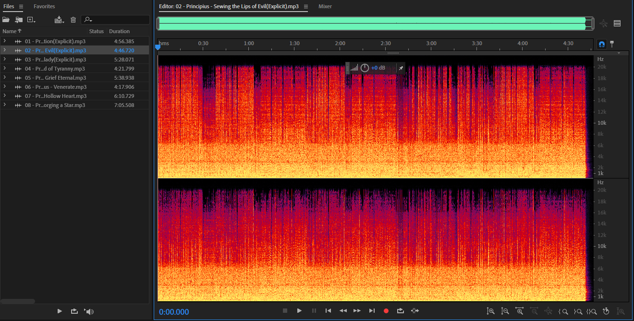Click the Import File icon
The width and height of the screenshot is (634, 321).
point(19,20)
